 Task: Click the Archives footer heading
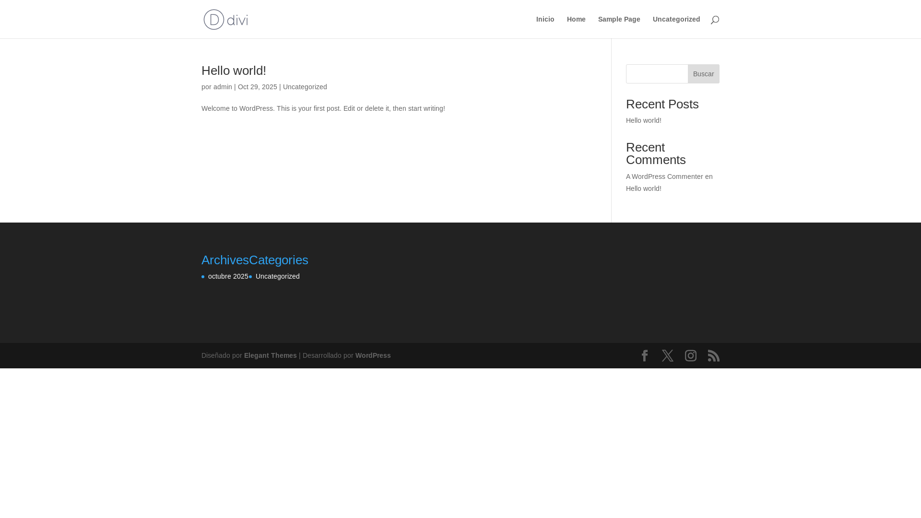coord(225,260)
